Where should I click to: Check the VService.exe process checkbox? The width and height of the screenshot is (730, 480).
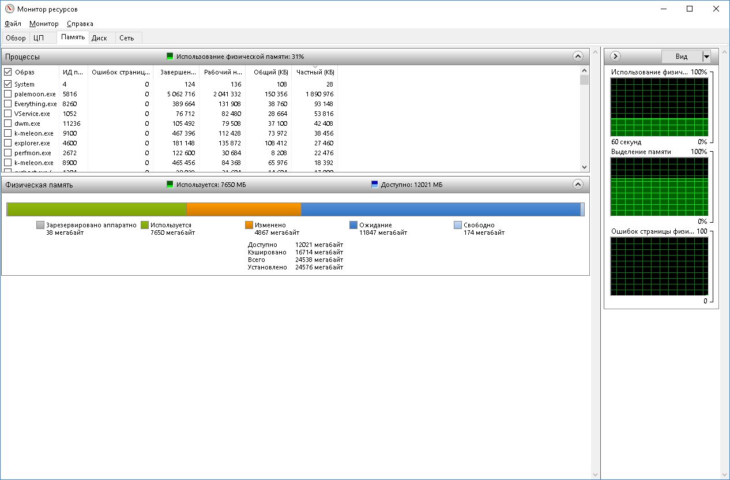click(x=8, y=114)
